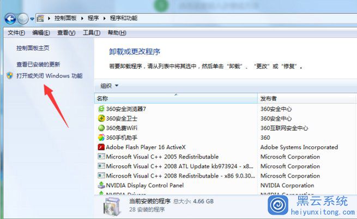Select NVIDIA Display Control Panel name
Viewport: 357px width, 219px height.
click(x=145, y=186)
